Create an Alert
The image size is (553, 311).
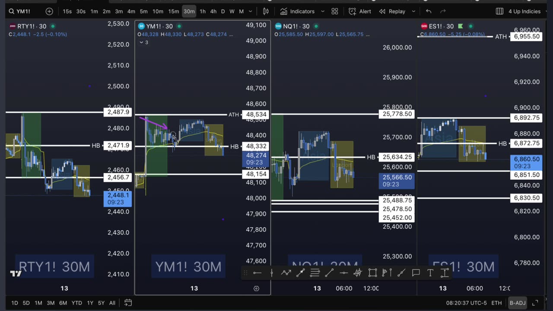(360, 11)
